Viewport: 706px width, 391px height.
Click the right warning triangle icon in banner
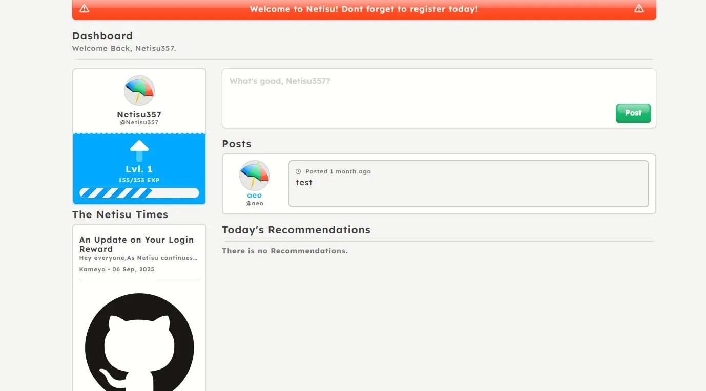tap(639, 9)
